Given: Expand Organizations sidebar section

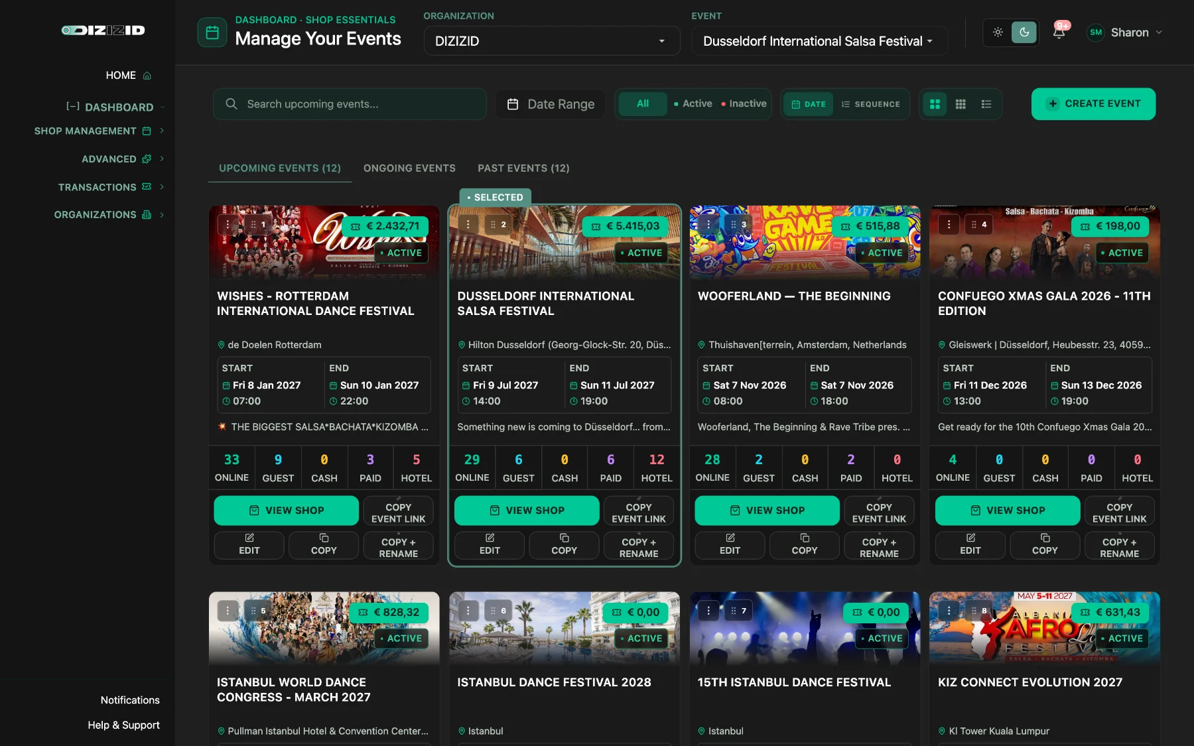Looking at the screenshot, I should (x=109, y=215).
